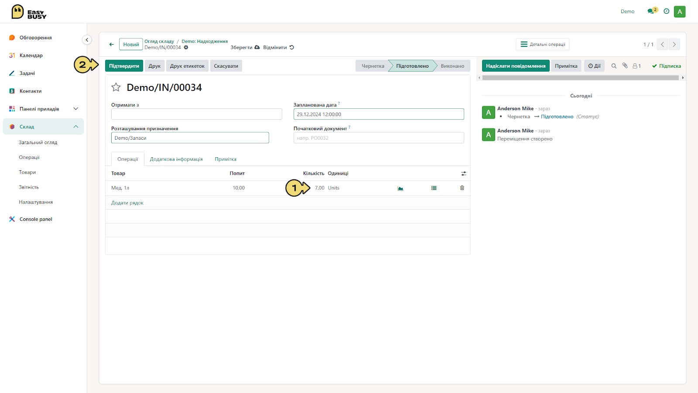Click the paperclip attachments icon

tap(625, 65)
